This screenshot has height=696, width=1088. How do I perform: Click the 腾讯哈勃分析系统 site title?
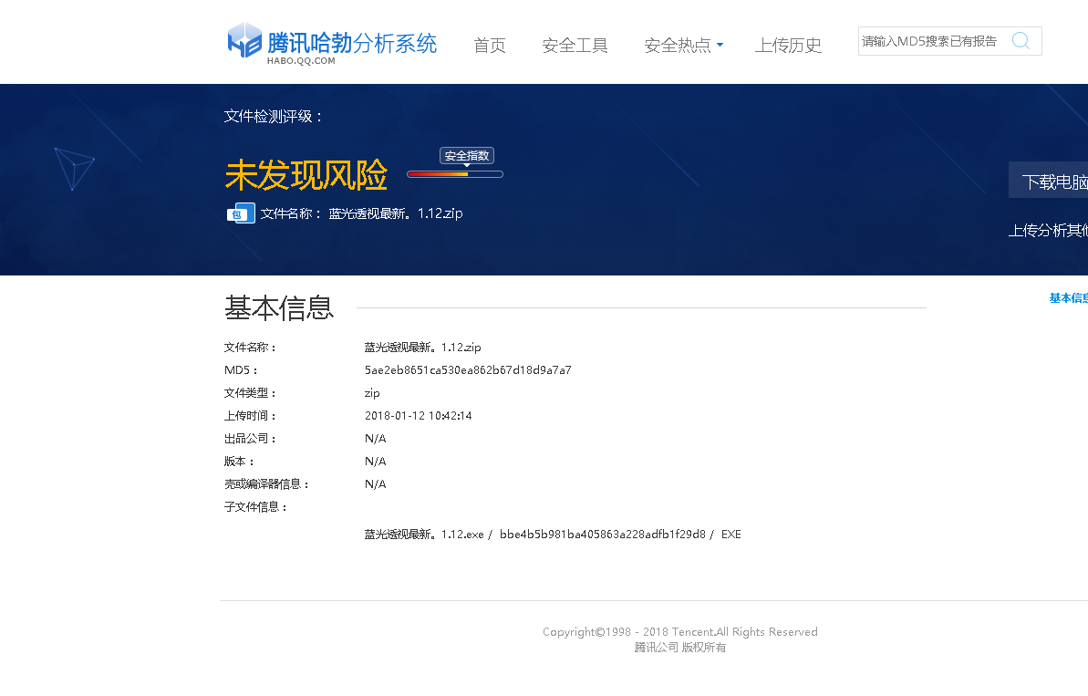tap(352, 43)
